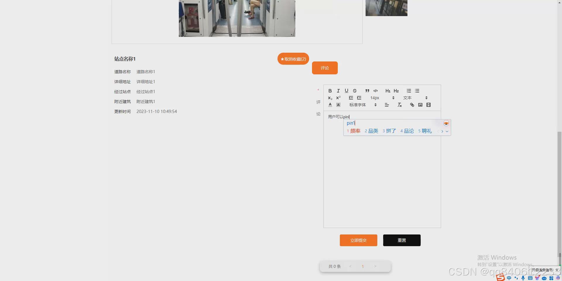Click the update time 2023-11-10 10:49:54
Viewport: 562px width, 281px height.
[157, 112]
